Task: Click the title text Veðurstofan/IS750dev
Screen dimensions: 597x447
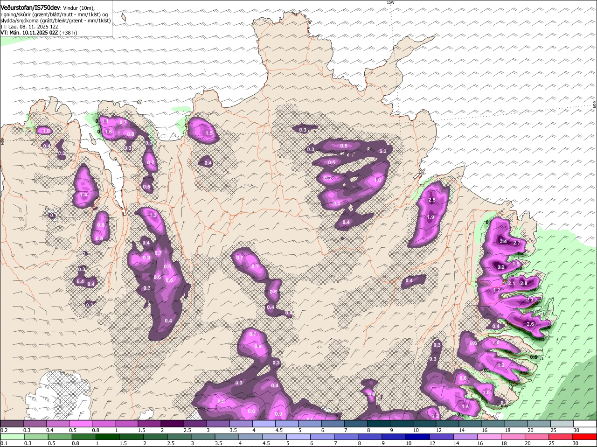Action: [x=31, y=8]
